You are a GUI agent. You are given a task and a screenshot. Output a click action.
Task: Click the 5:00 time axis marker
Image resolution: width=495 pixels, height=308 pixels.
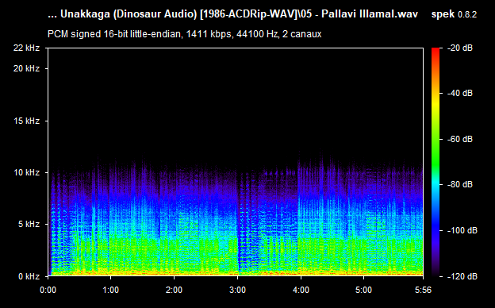pyautogui.click(x=363, y=290)
